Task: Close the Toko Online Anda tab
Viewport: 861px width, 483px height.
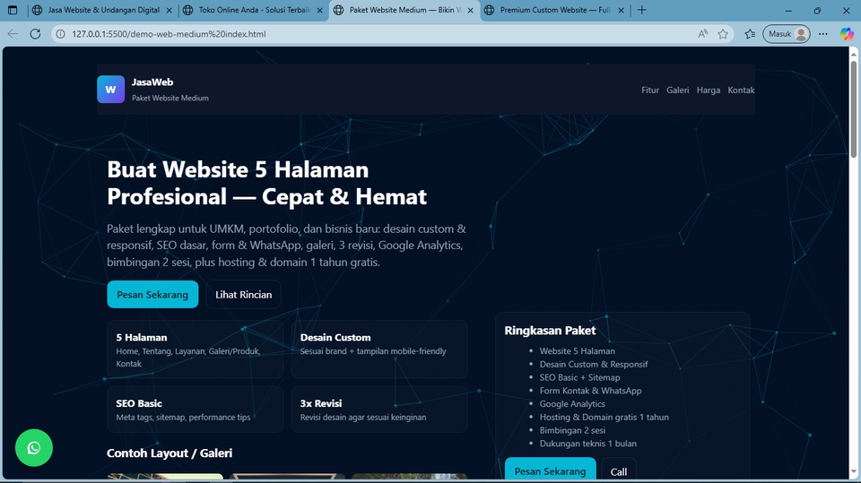Action: tap(319, 10)
